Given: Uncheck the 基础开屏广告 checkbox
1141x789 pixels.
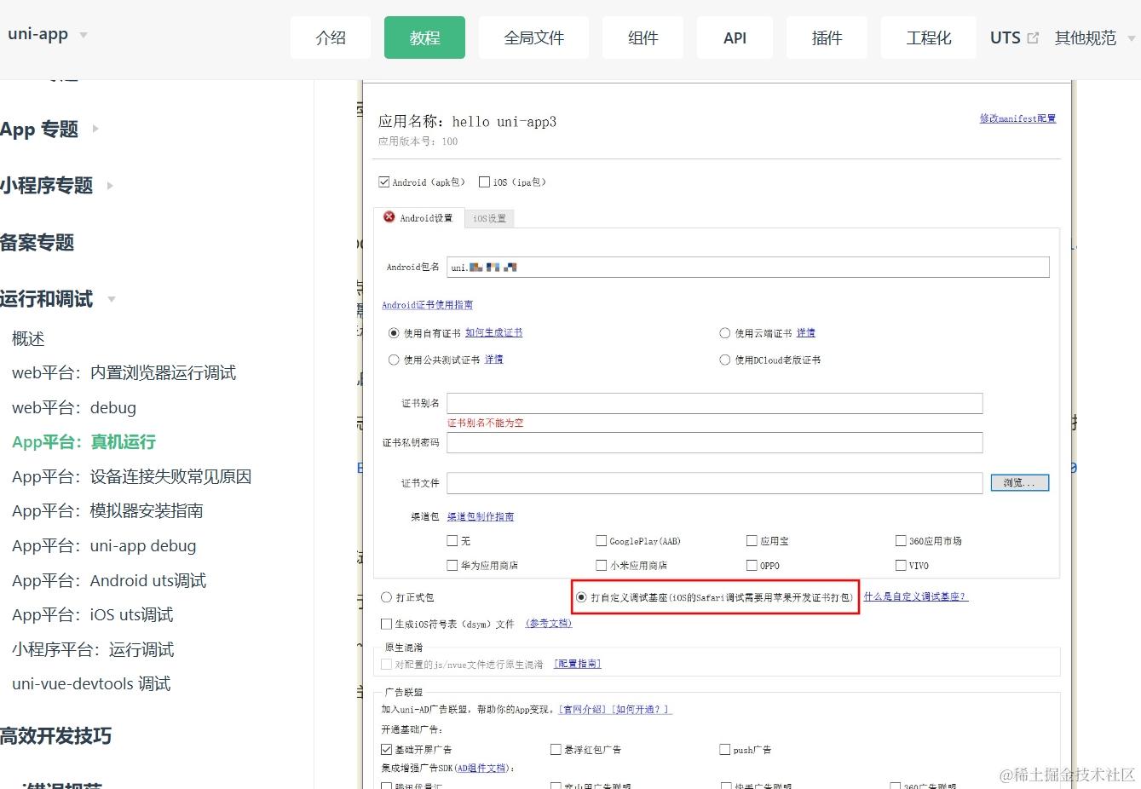Looking at the screenshot, I should (386, 749).
